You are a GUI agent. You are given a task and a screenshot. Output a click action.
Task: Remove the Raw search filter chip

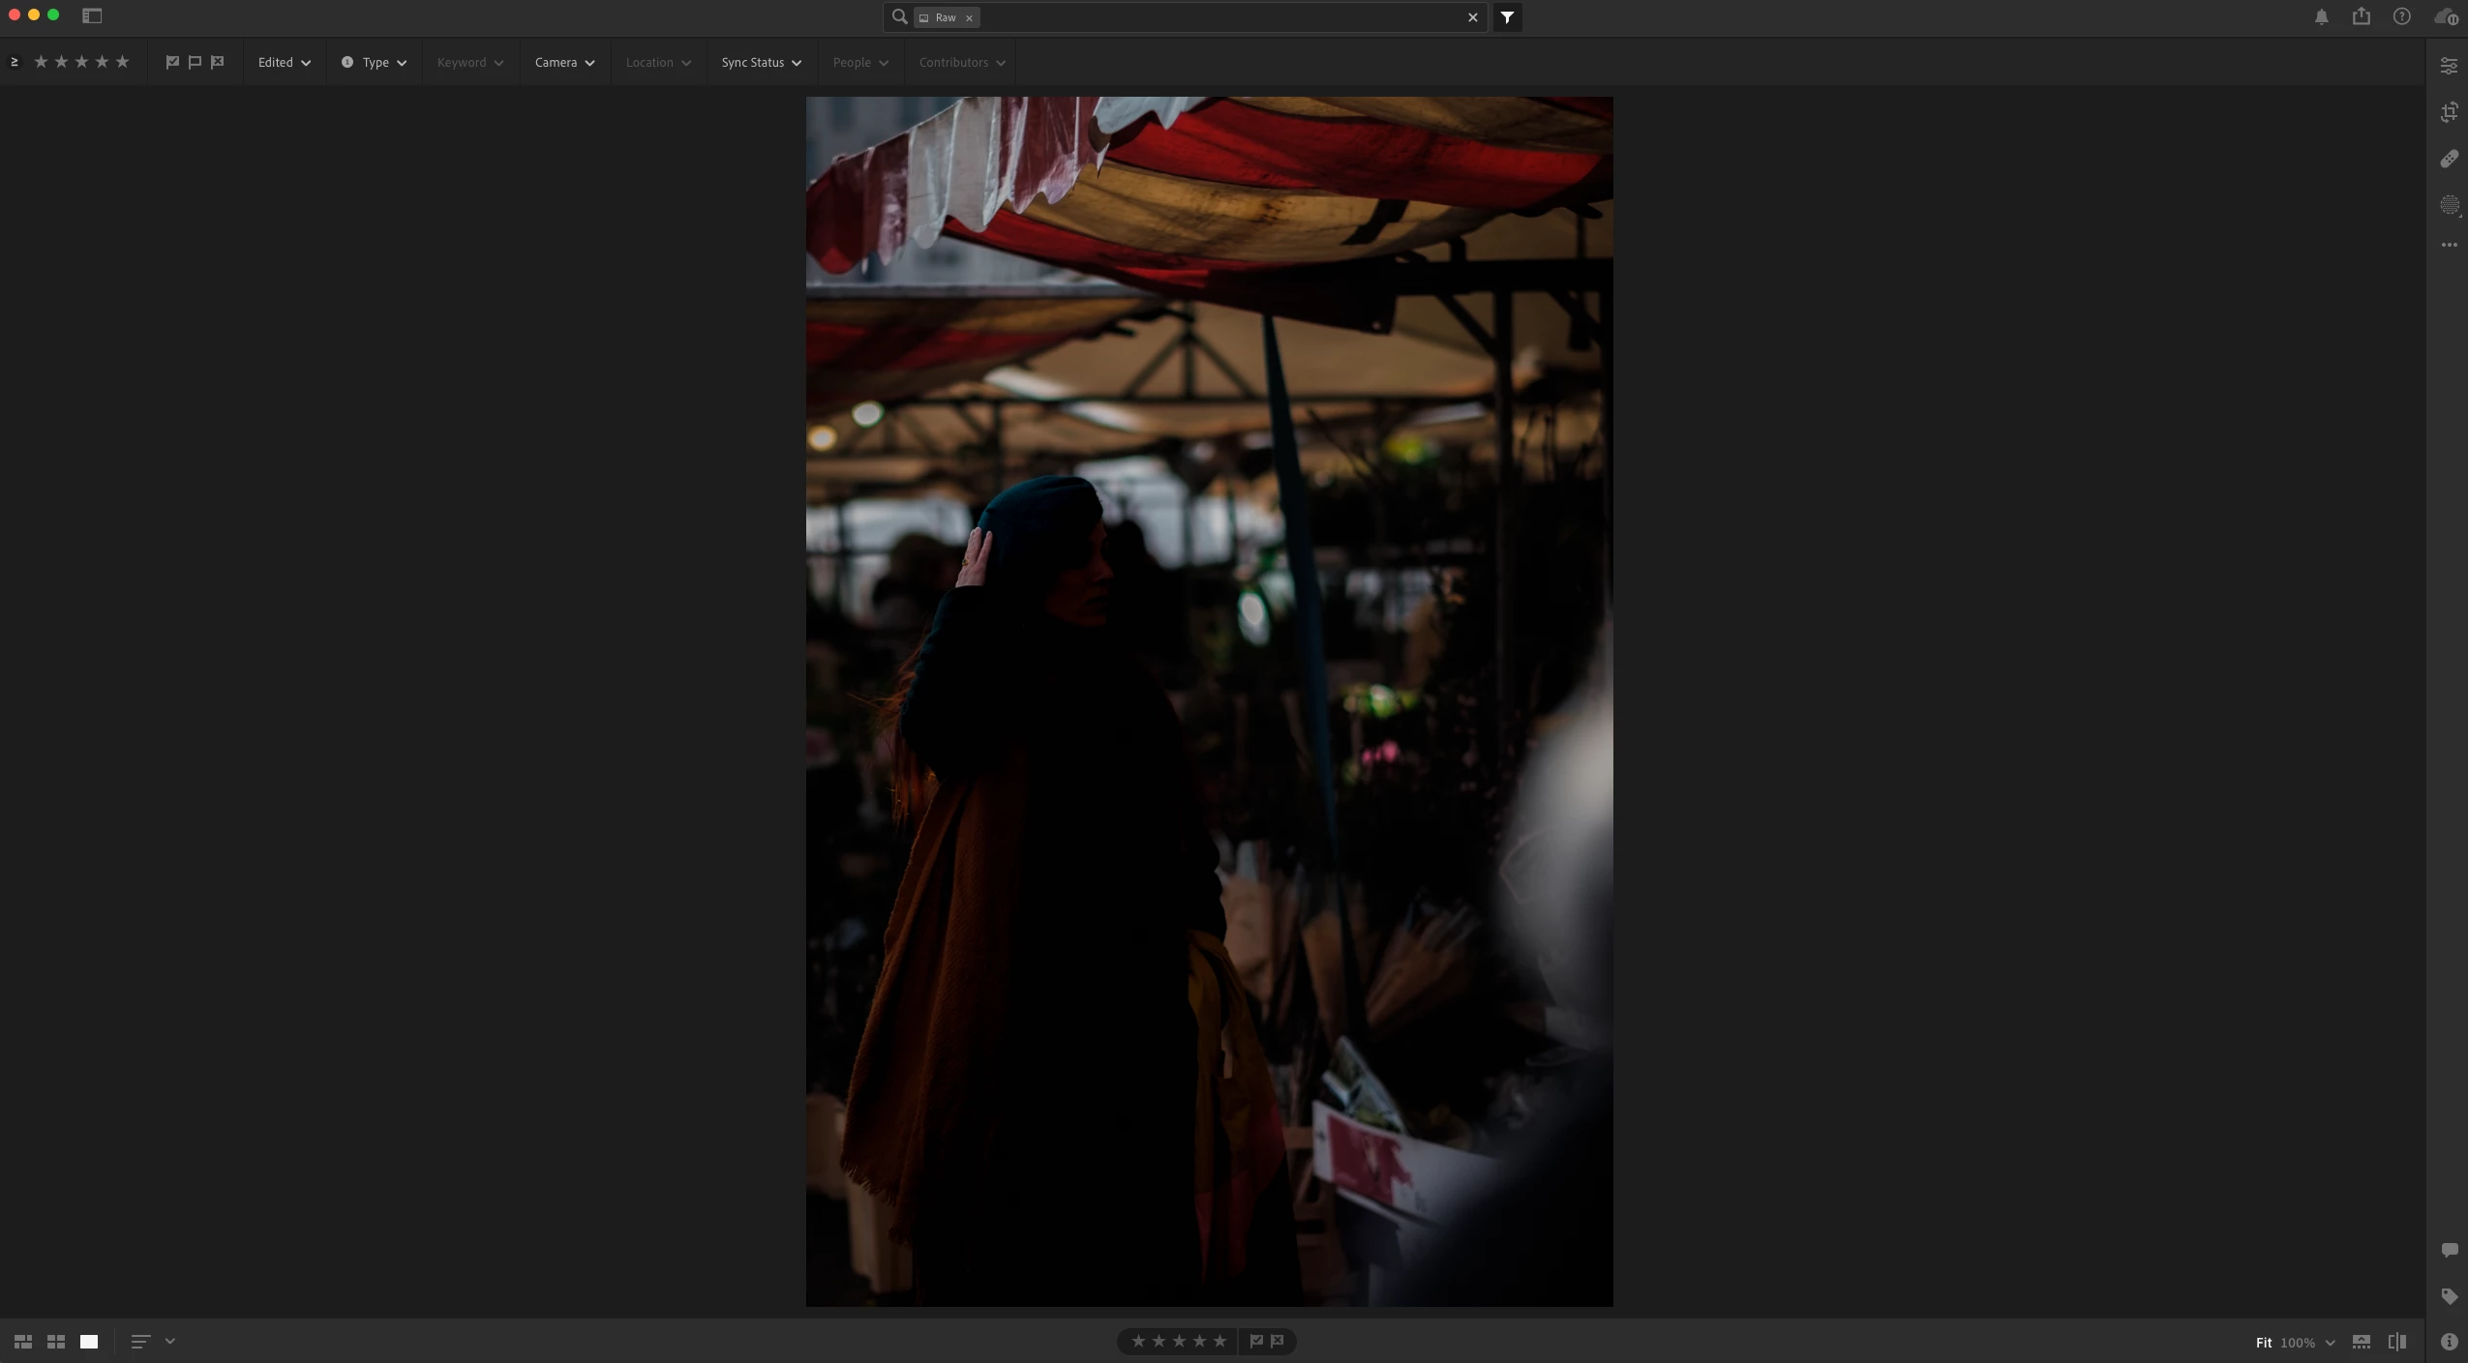969,17
